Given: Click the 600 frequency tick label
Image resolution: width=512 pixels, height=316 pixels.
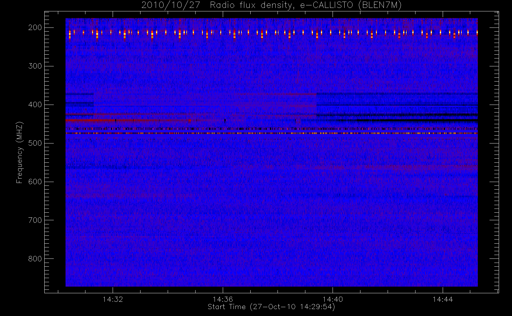Looking at the screenshot, I should coord(35,182).
